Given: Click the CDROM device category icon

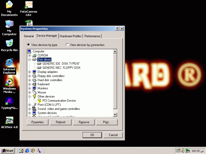Looking at the screenshot, I should [x=34, y=55].
